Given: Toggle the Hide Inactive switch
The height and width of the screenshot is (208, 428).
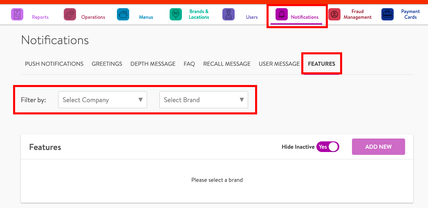Looking at the screenshot, I should pyautogui.click(x=328, y=147).
